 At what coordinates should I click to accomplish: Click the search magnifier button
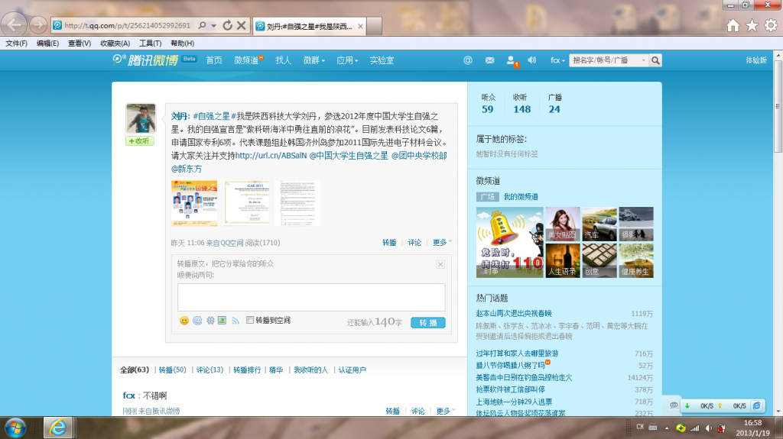click(655, 60)
